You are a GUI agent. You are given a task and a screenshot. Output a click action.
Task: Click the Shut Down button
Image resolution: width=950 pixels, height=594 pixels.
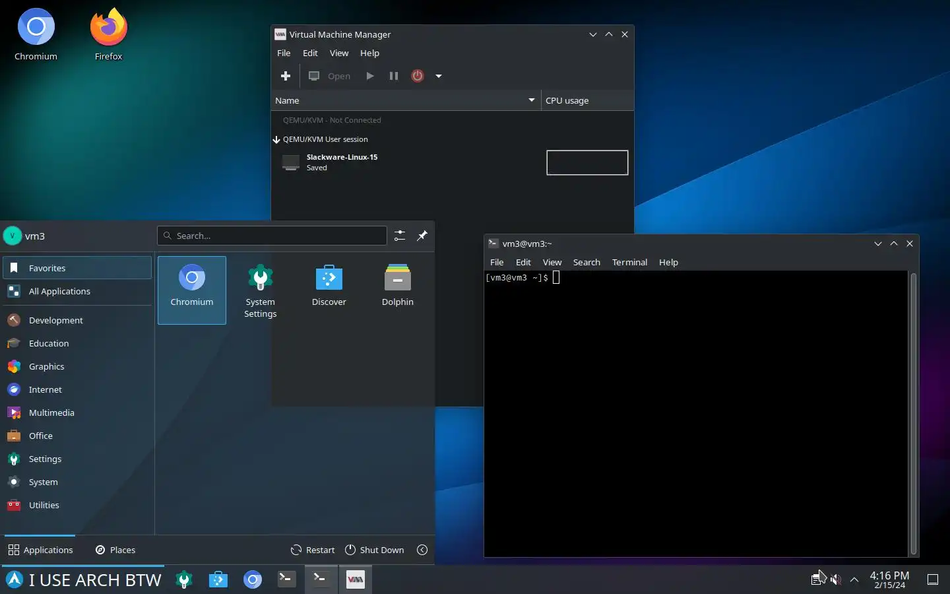tap(375, 550)
